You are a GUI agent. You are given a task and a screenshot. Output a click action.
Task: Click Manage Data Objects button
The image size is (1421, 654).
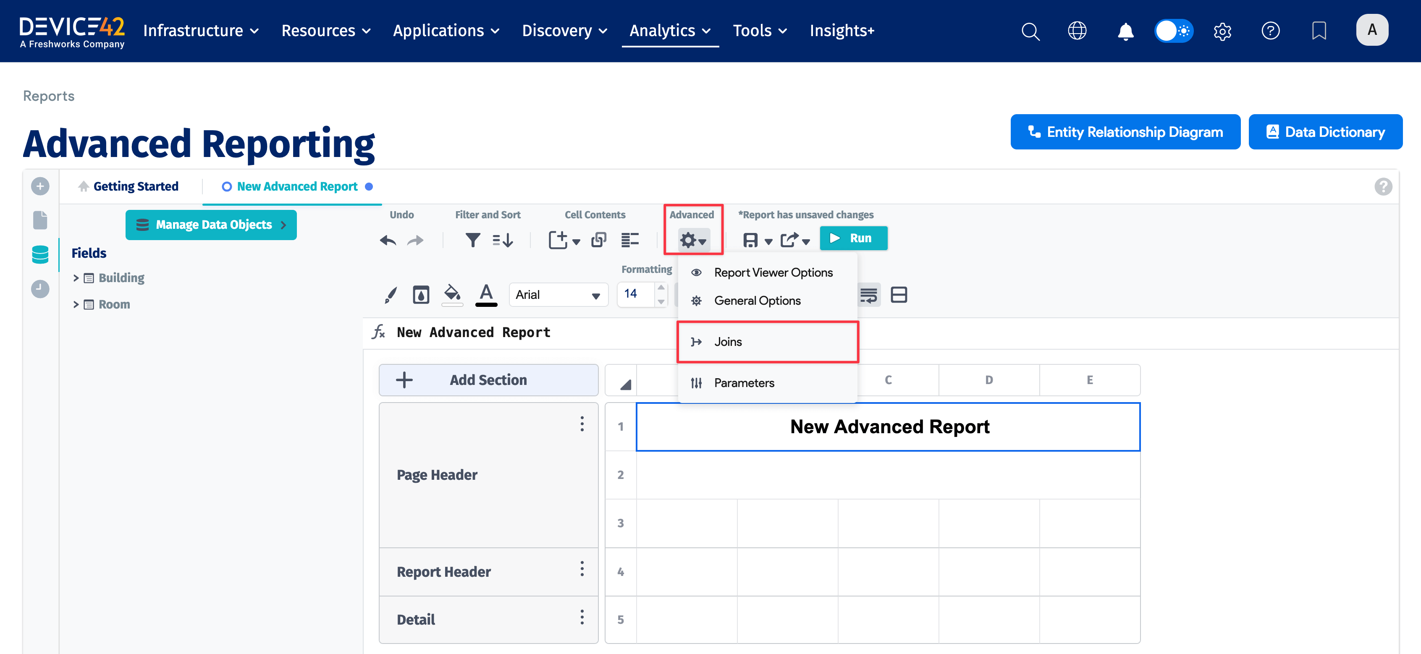[x=211, y=225]
